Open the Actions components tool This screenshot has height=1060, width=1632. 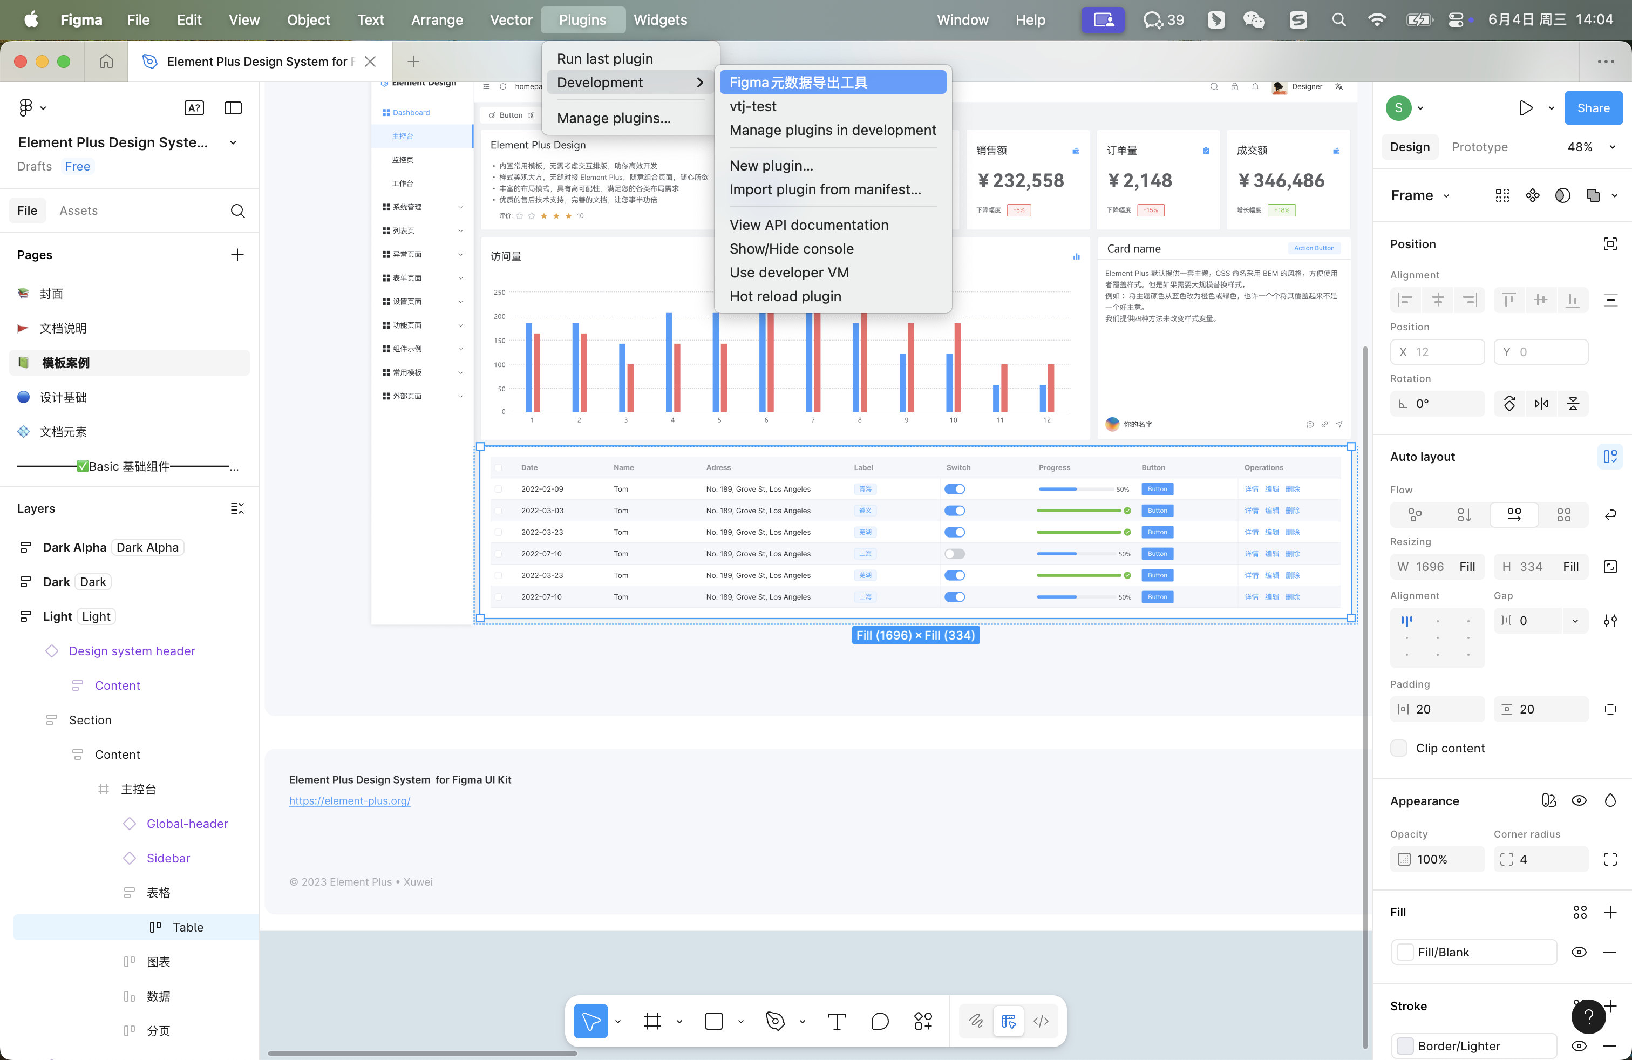point(923,1021)
